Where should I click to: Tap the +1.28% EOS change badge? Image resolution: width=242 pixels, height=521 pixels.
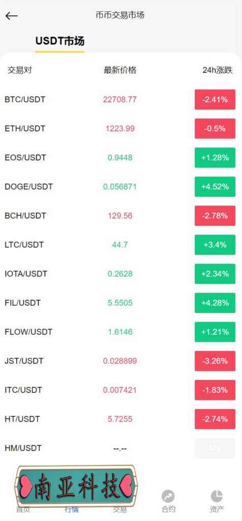point(215,158)
